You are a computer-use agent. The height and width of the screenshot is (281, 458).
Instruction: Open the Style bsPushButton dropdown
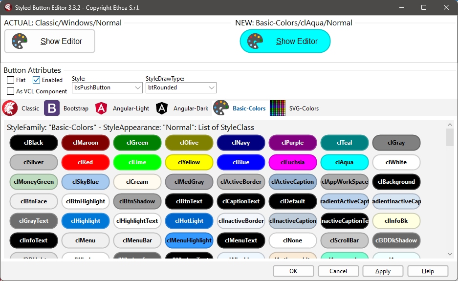point(107,87)
